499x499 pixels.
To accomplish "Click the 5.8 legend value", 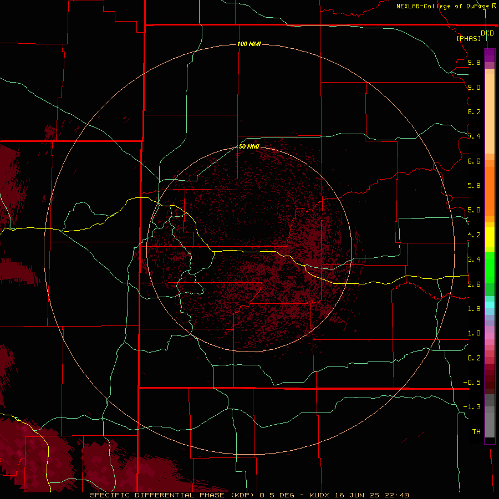I will coord(474,186).
